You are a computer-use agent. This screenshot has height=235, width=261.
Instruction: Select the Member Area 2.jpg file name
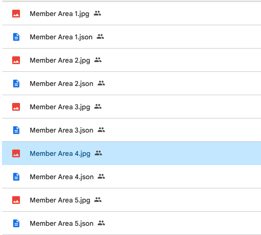(60, 60)
